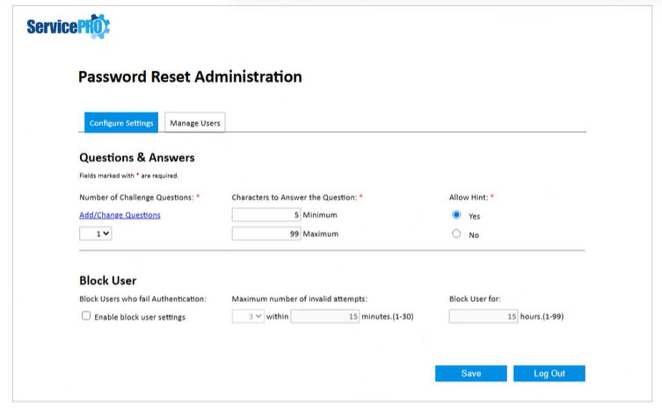Click the Log Out button
Screen dimensions: 662x410
549,373
